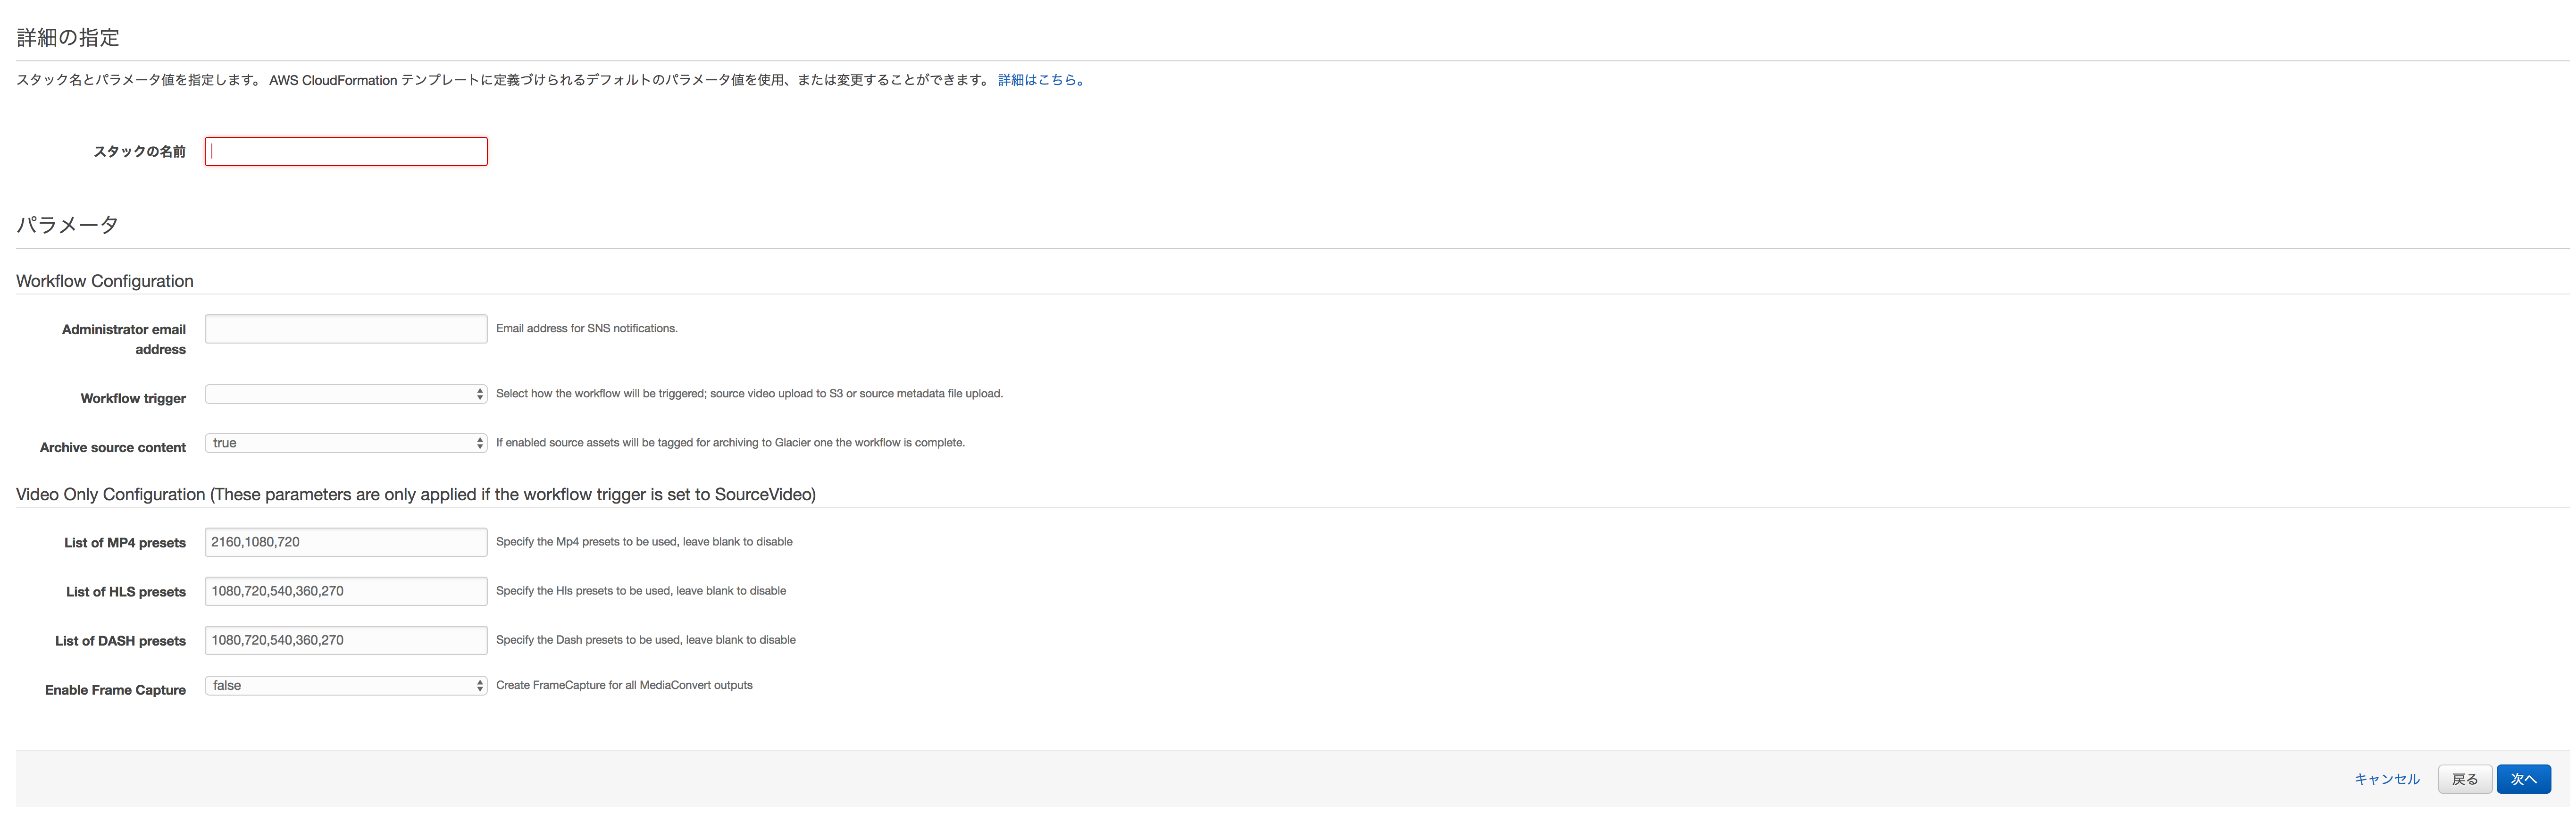Click the List of MP4 presets field
The image size is (2576, 823).
346,542
